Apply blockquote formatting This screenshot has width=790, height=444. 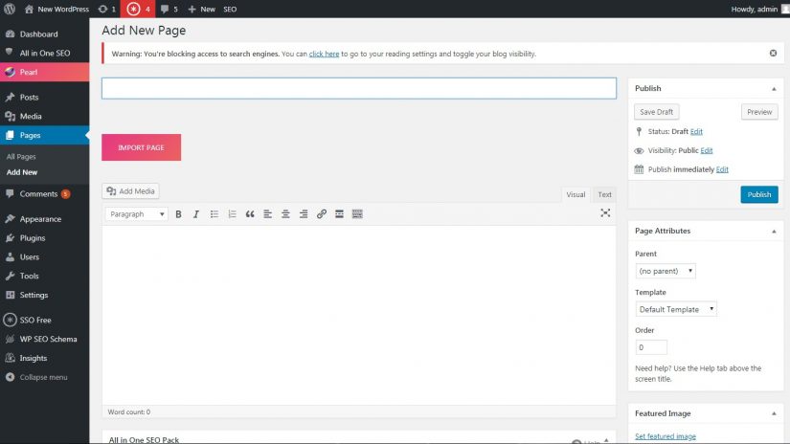(x=250, y=214)
